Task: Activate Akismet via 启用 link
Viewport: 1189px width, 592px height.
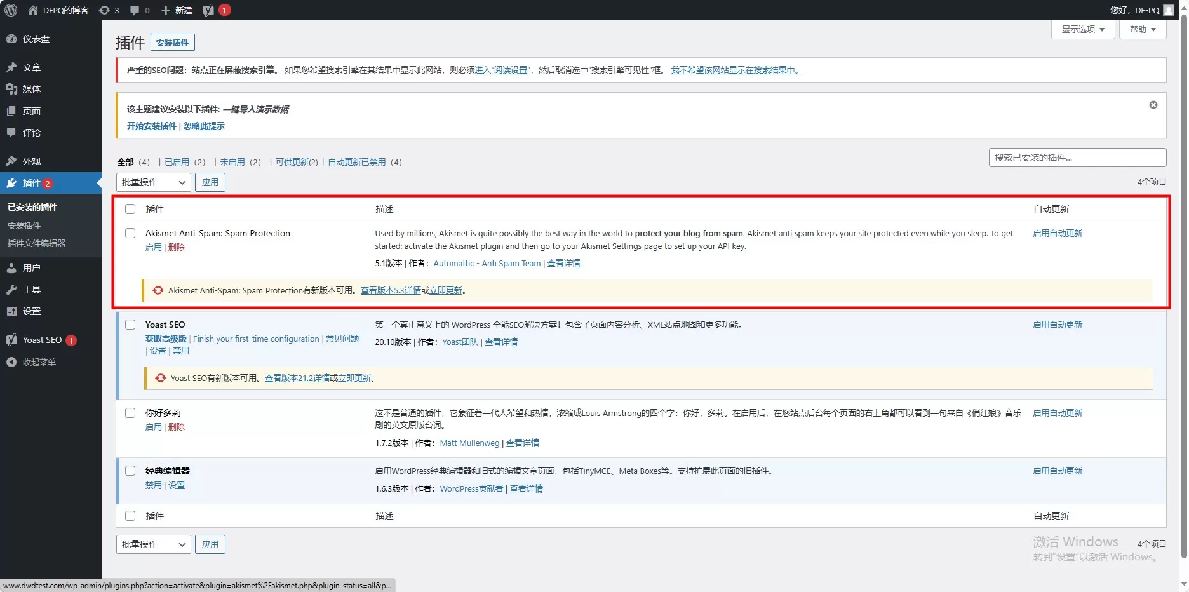Action: (x=154, y=247)
